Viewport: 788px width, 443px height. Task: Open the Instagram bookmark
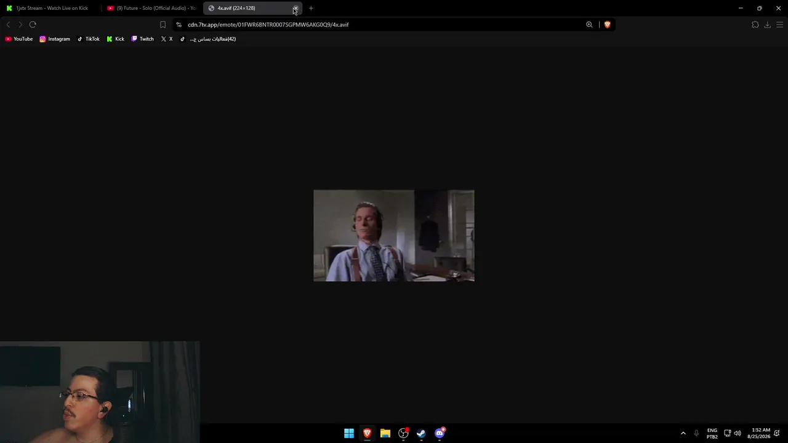click(x=55, y=39)
